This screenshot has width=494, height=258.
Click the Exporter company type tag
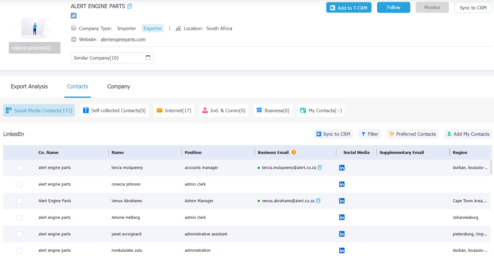pos(153,29)
